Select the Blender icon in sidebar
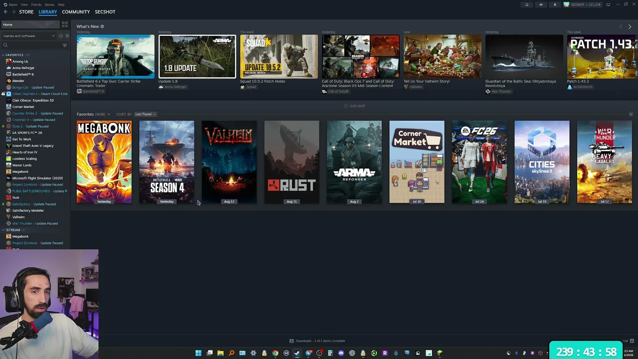Screen dimensions: 638x359 click(x=8, y=81)
